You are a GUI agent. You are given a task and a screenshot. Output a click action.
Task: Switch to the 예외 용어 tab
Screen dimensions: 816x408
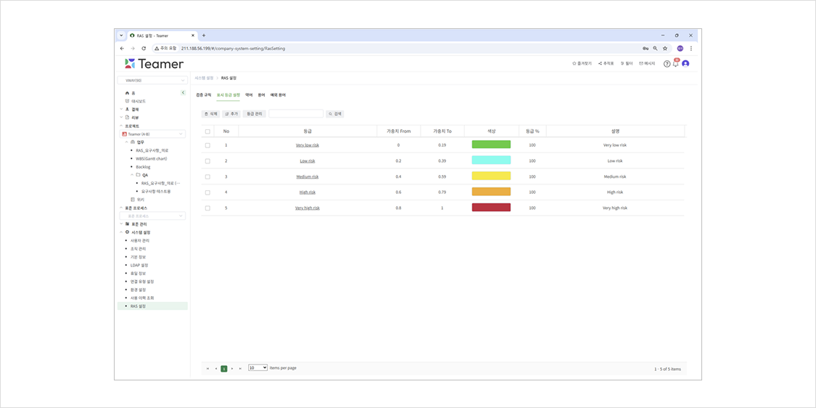278,95
